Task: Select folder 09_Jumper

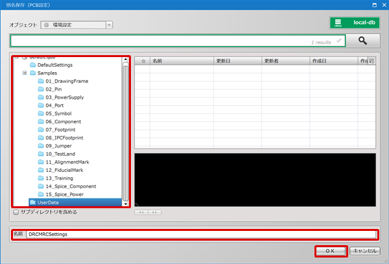Action: point(55,146)
